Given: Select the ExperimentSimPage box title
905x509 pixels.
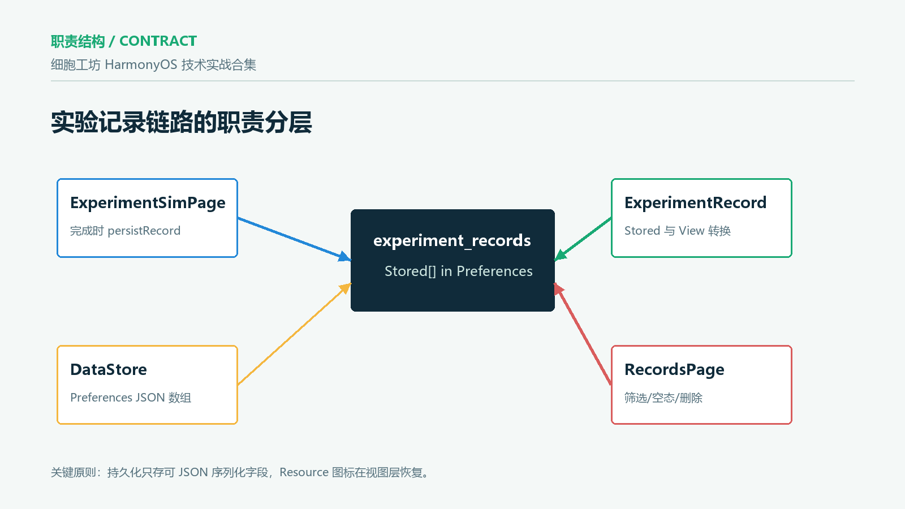Looking at the screenshot, I should (x=148, y=203).
